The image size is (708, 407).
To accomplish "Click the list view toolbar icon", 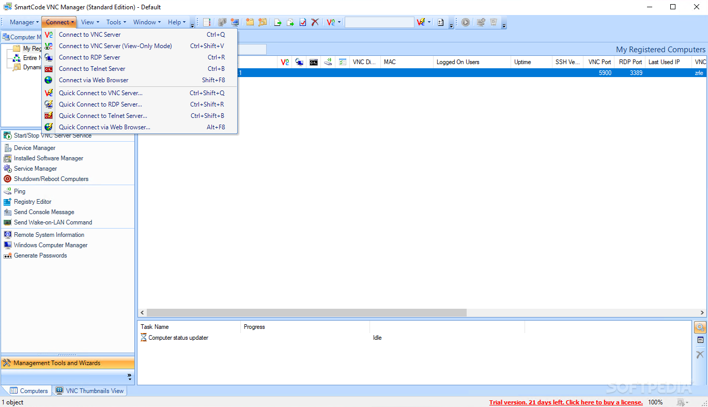I will pyautogui.click(x=207, y=22).
